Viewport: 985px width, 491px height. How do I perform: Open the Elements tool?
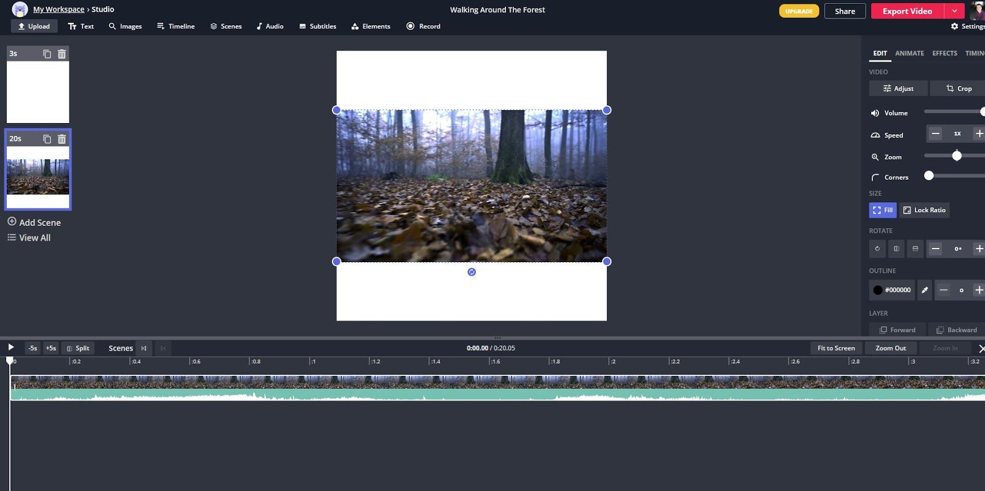click(371, 26)
